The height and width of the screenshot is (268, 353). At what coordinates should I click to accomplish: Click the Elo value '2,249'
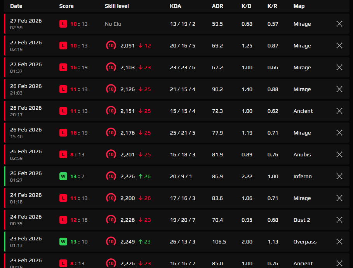click(x=127, y=242)
